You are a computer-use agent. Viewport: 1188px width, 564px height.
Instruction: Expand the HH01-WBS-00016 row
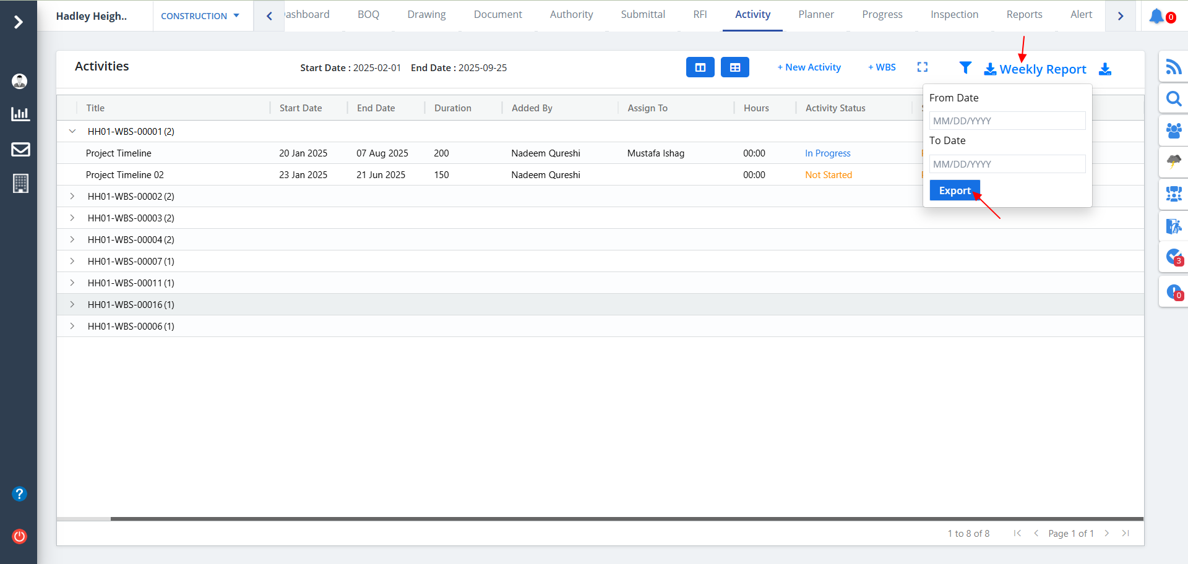72,304
